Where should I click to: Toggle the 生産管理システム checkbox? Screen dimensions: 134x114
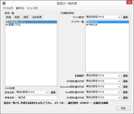tap(7, 22)
